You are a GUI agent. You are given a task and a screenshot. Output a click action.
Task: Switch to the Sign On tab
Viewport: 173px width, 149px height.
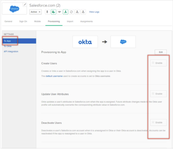pos(23,21)
